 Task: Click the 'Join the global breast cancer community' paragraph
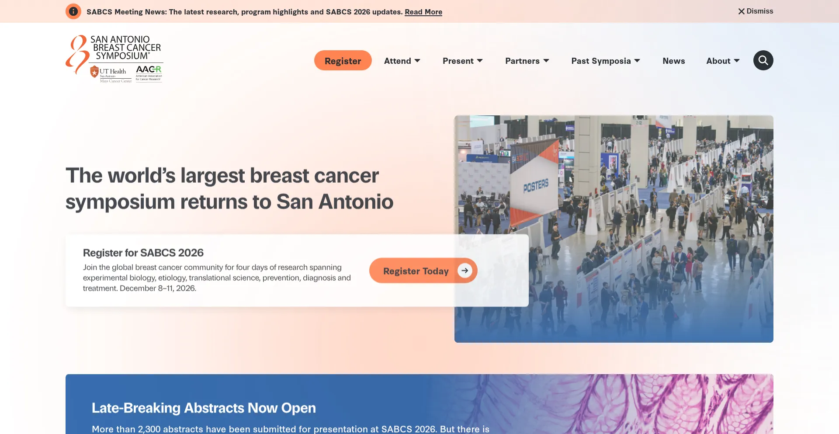pyautogui.click(x=217, y=278)
